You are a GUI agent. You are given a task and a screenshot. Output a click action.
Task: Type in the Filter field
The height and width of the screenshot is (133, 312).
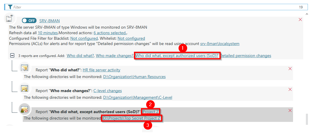pyautogui.click(x=146, y=7)
